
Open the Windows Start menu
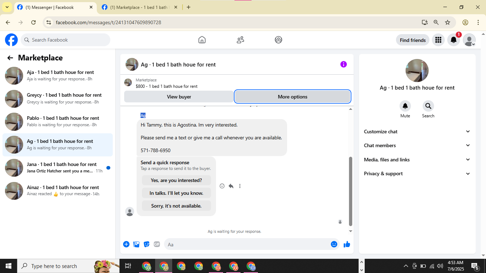pyautogui.click(x=9, y=266)
